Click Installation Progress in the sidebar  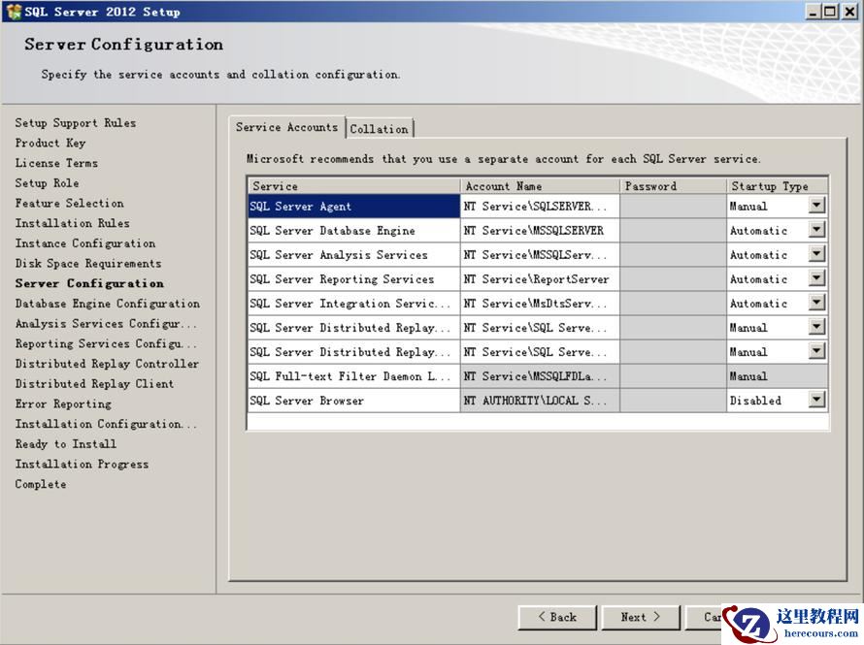coord(83,464)
